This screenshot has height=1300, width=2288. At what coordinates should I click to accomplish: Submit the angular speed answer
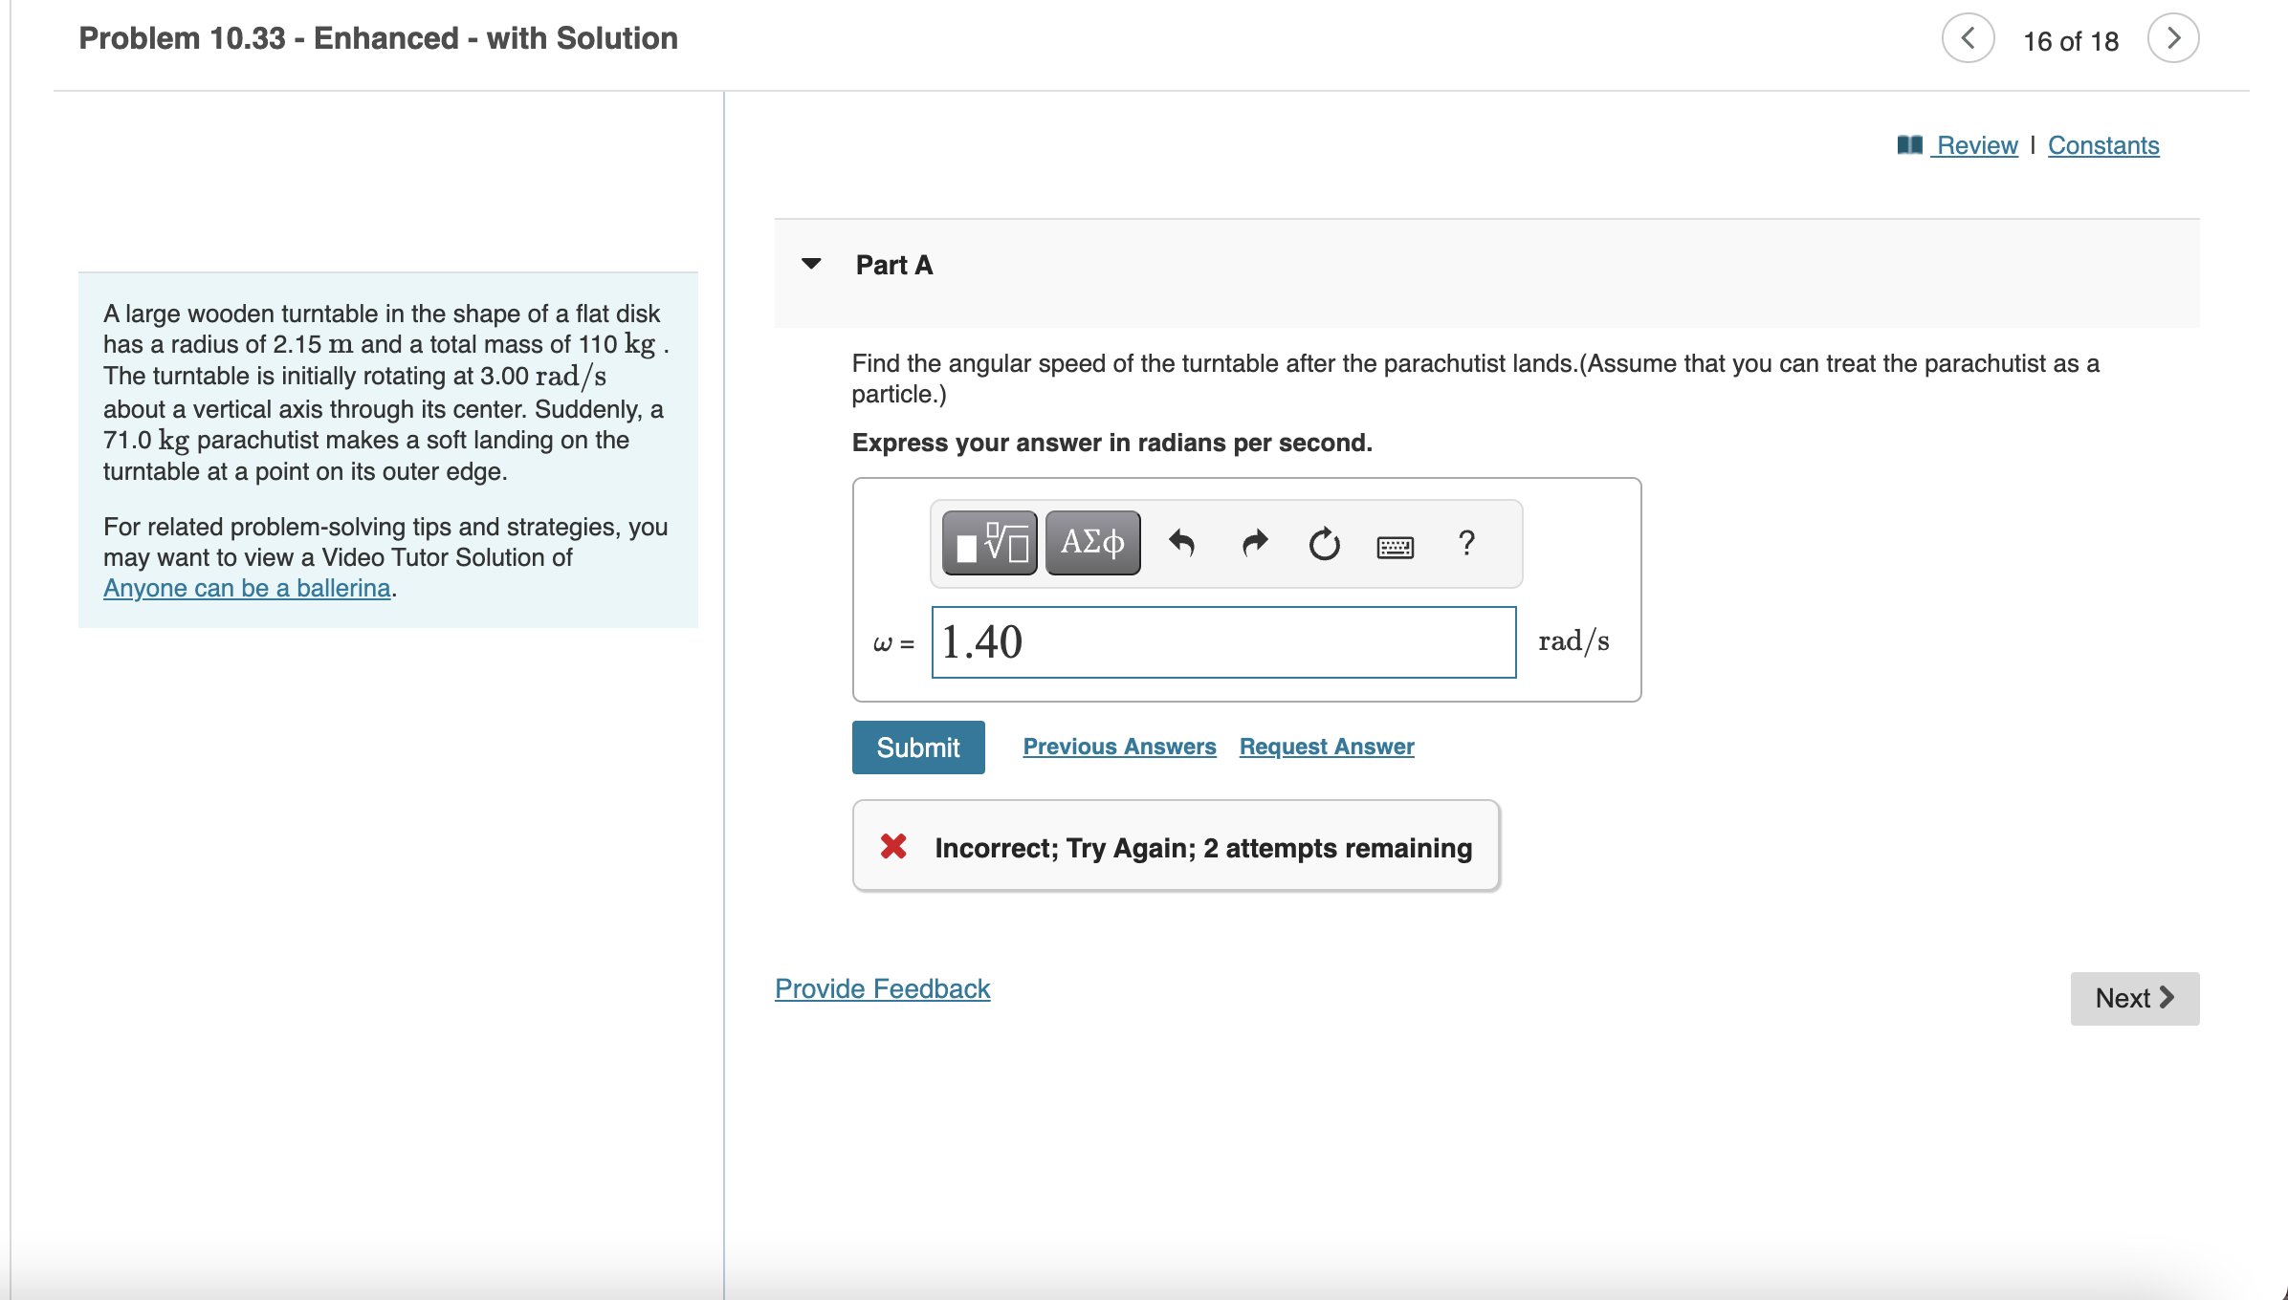(x=918, y=747)
